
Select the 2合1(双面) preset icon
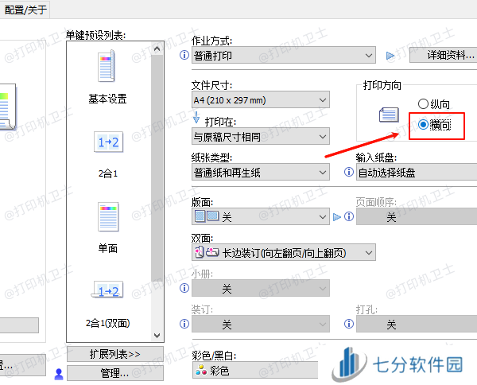pyautogui.click(x=107, y=290)
